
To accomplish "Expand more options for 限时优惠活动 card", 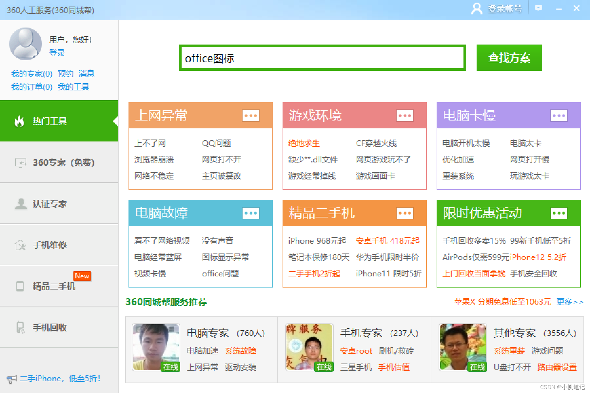I will pyautogui.click(x=559, y=213).
